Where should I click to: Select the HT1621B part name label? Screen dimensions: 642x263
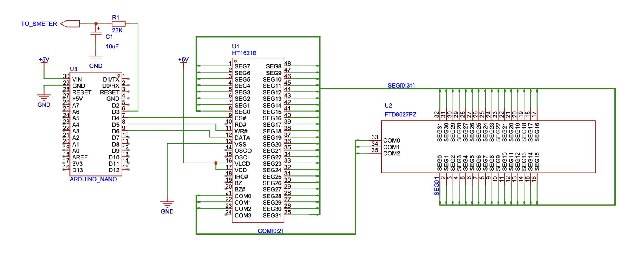244,53
